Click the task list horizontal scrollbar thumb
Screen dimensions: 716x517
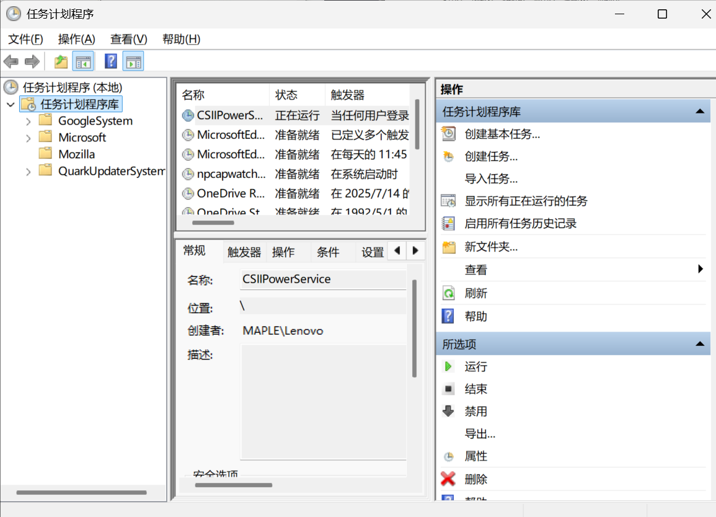tap(213, 223)
